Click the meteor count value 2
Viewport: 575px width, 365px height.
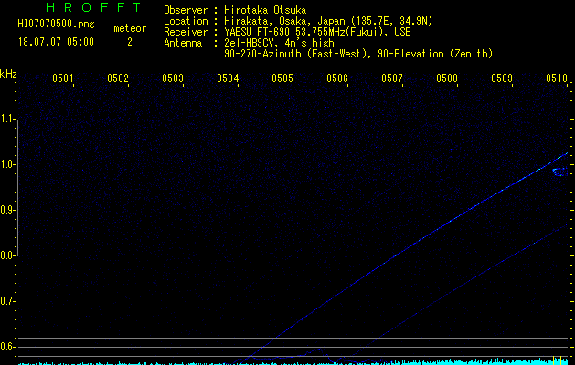(x=130, y=42)
